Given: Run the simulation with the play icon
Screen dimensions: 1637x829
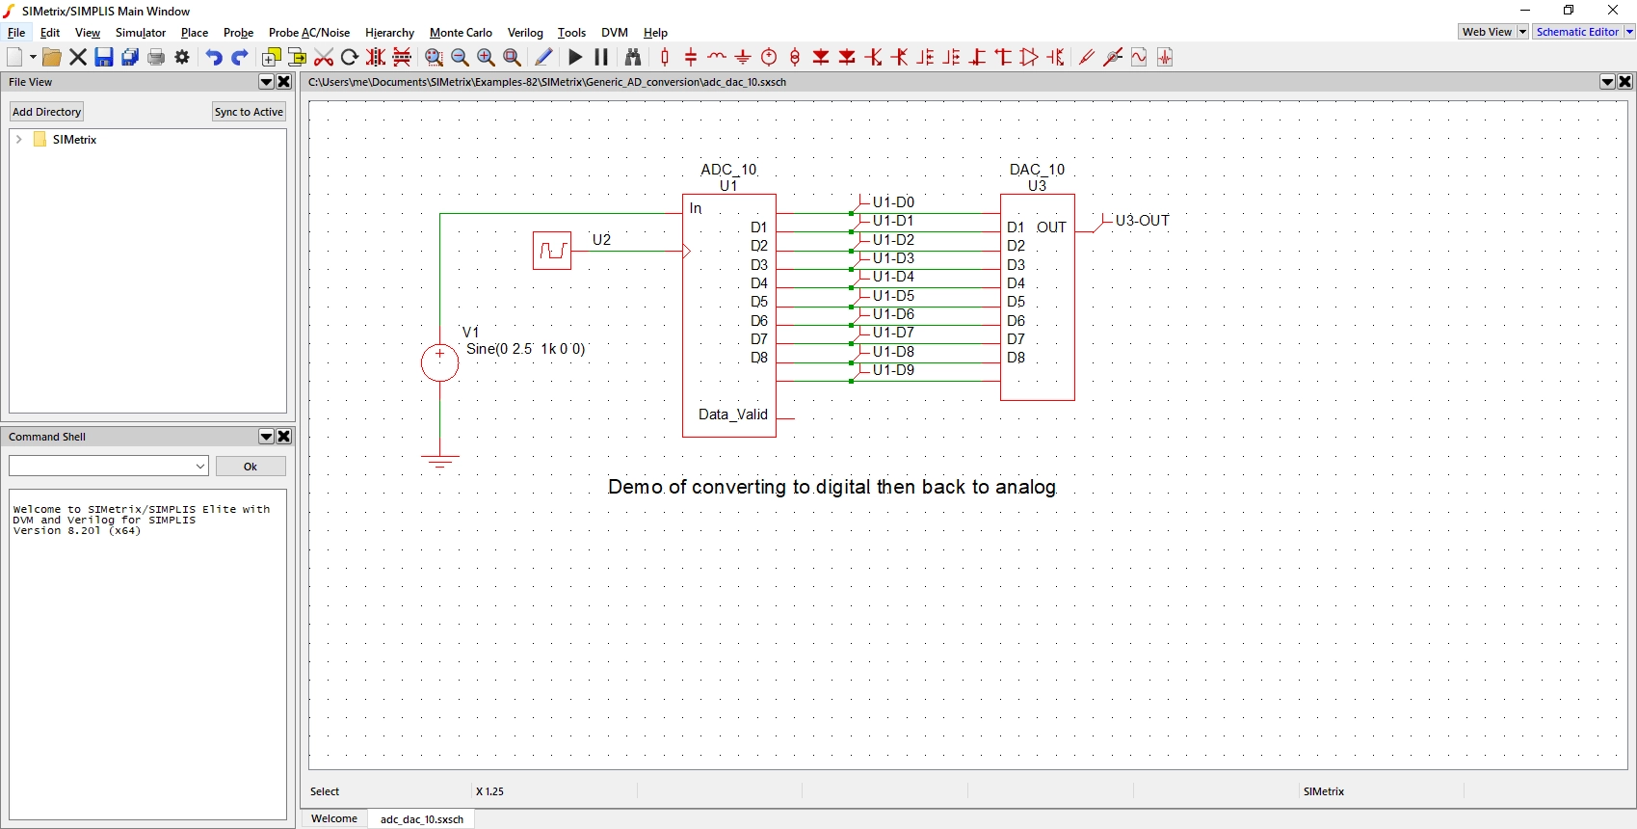Looking at the screenshot, I should [x=575, y=57].
